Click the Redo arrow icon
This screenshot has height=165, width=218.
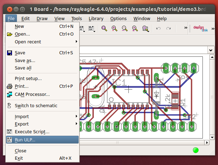click(169, 29)
